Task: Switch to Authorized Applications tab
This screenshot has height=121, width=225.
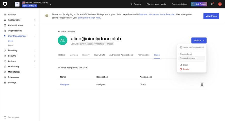Action: click(x=121, y=55)
